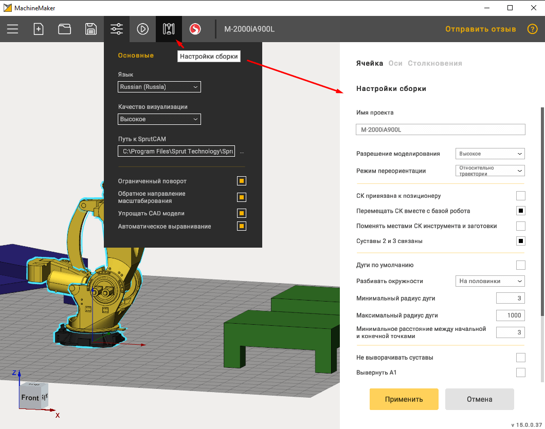545x429 pixels.
Task: Click the Имя проекта text field
Action: point(440,129)
